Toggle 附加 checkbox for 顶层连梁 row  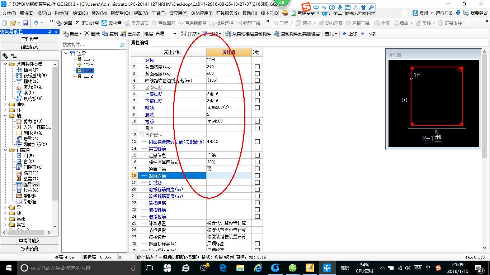pyautogui.click(x=257, y=169)
